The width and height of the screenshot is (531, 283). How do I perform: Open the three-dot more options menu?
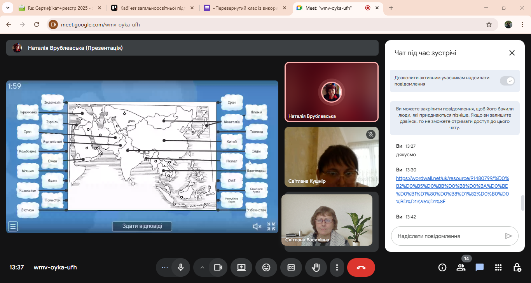pyautogui.click(x=337, y=267)
